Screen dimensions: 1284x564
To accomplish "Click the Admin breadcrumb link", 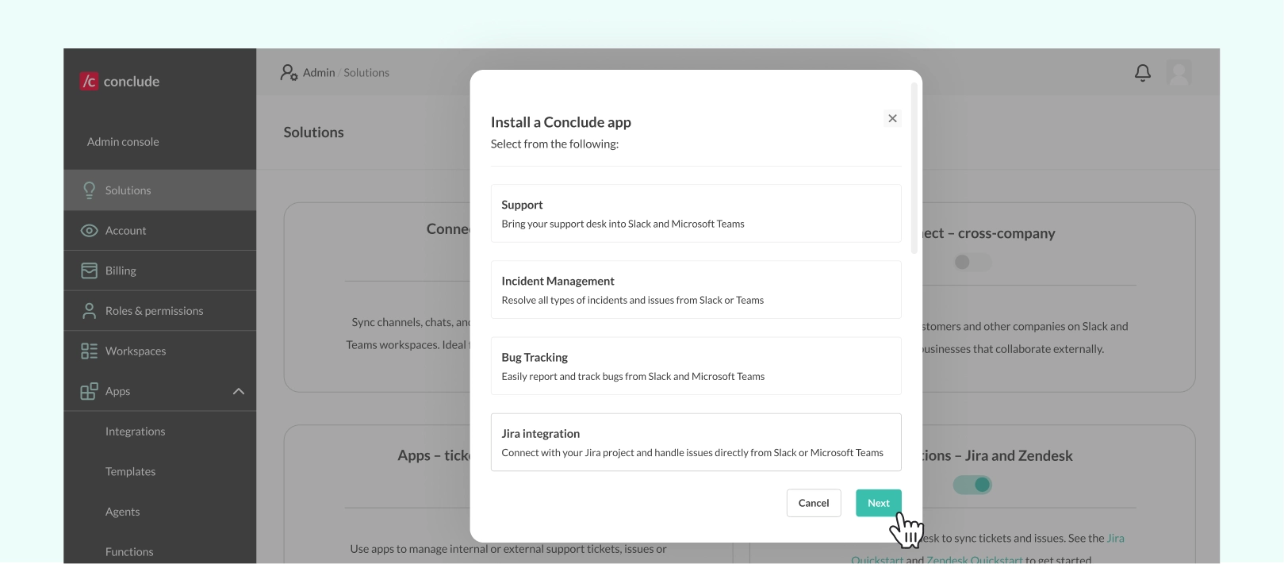I will tap(319, 72).
